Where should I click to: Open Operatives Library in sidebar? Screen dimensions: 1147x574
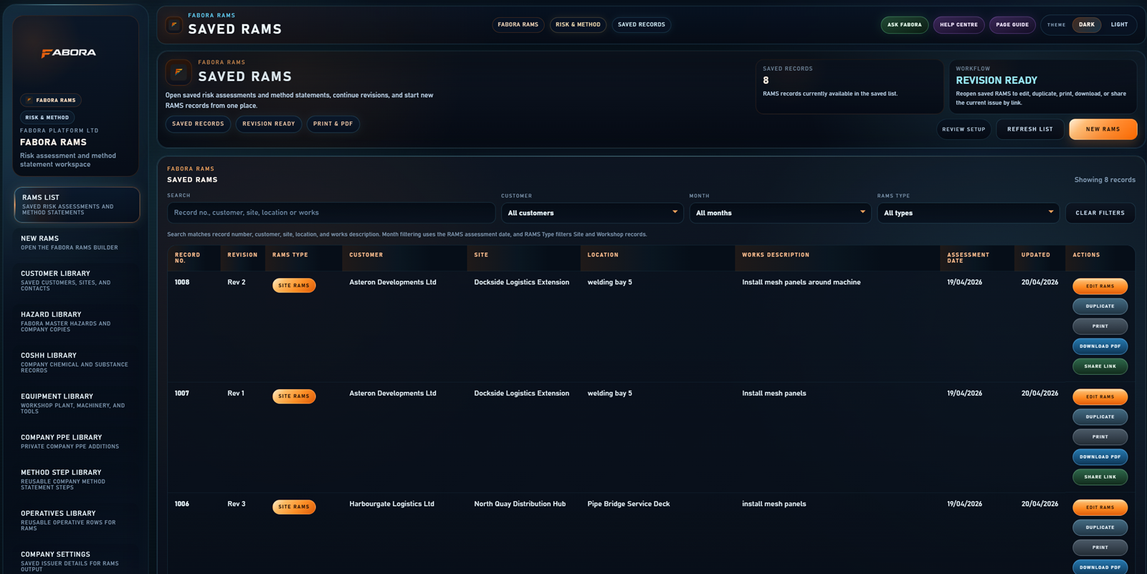tap(77, 520)
